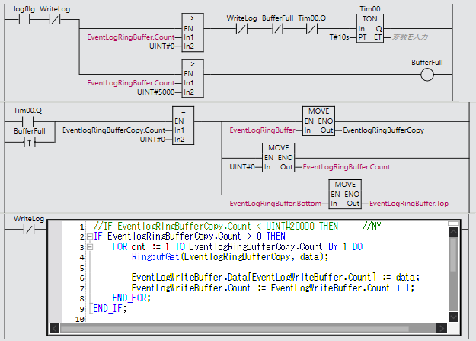The image size is (476, 341).
Task: Click the equals comparison function block
Action: click(183, 125)
